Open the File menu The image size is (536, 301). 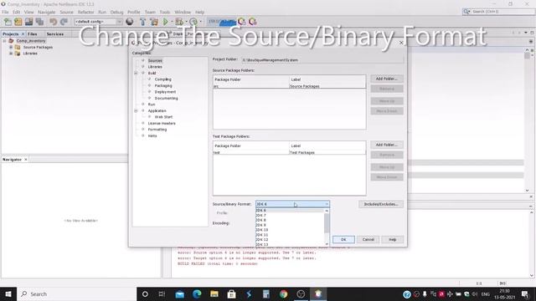[x=5, y=12]
